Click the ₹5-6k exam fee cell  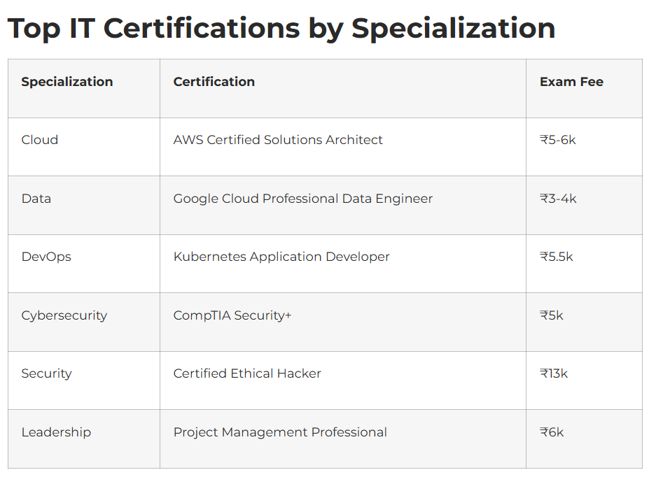tap(558, 140)
